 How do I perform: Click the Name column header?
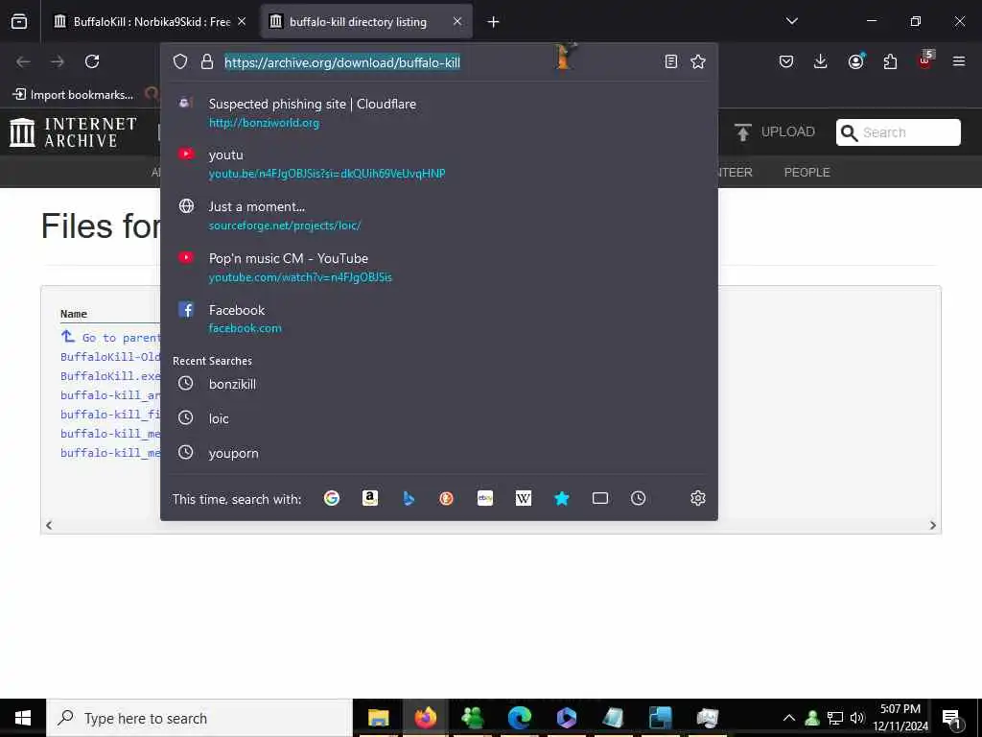point(73,314)
